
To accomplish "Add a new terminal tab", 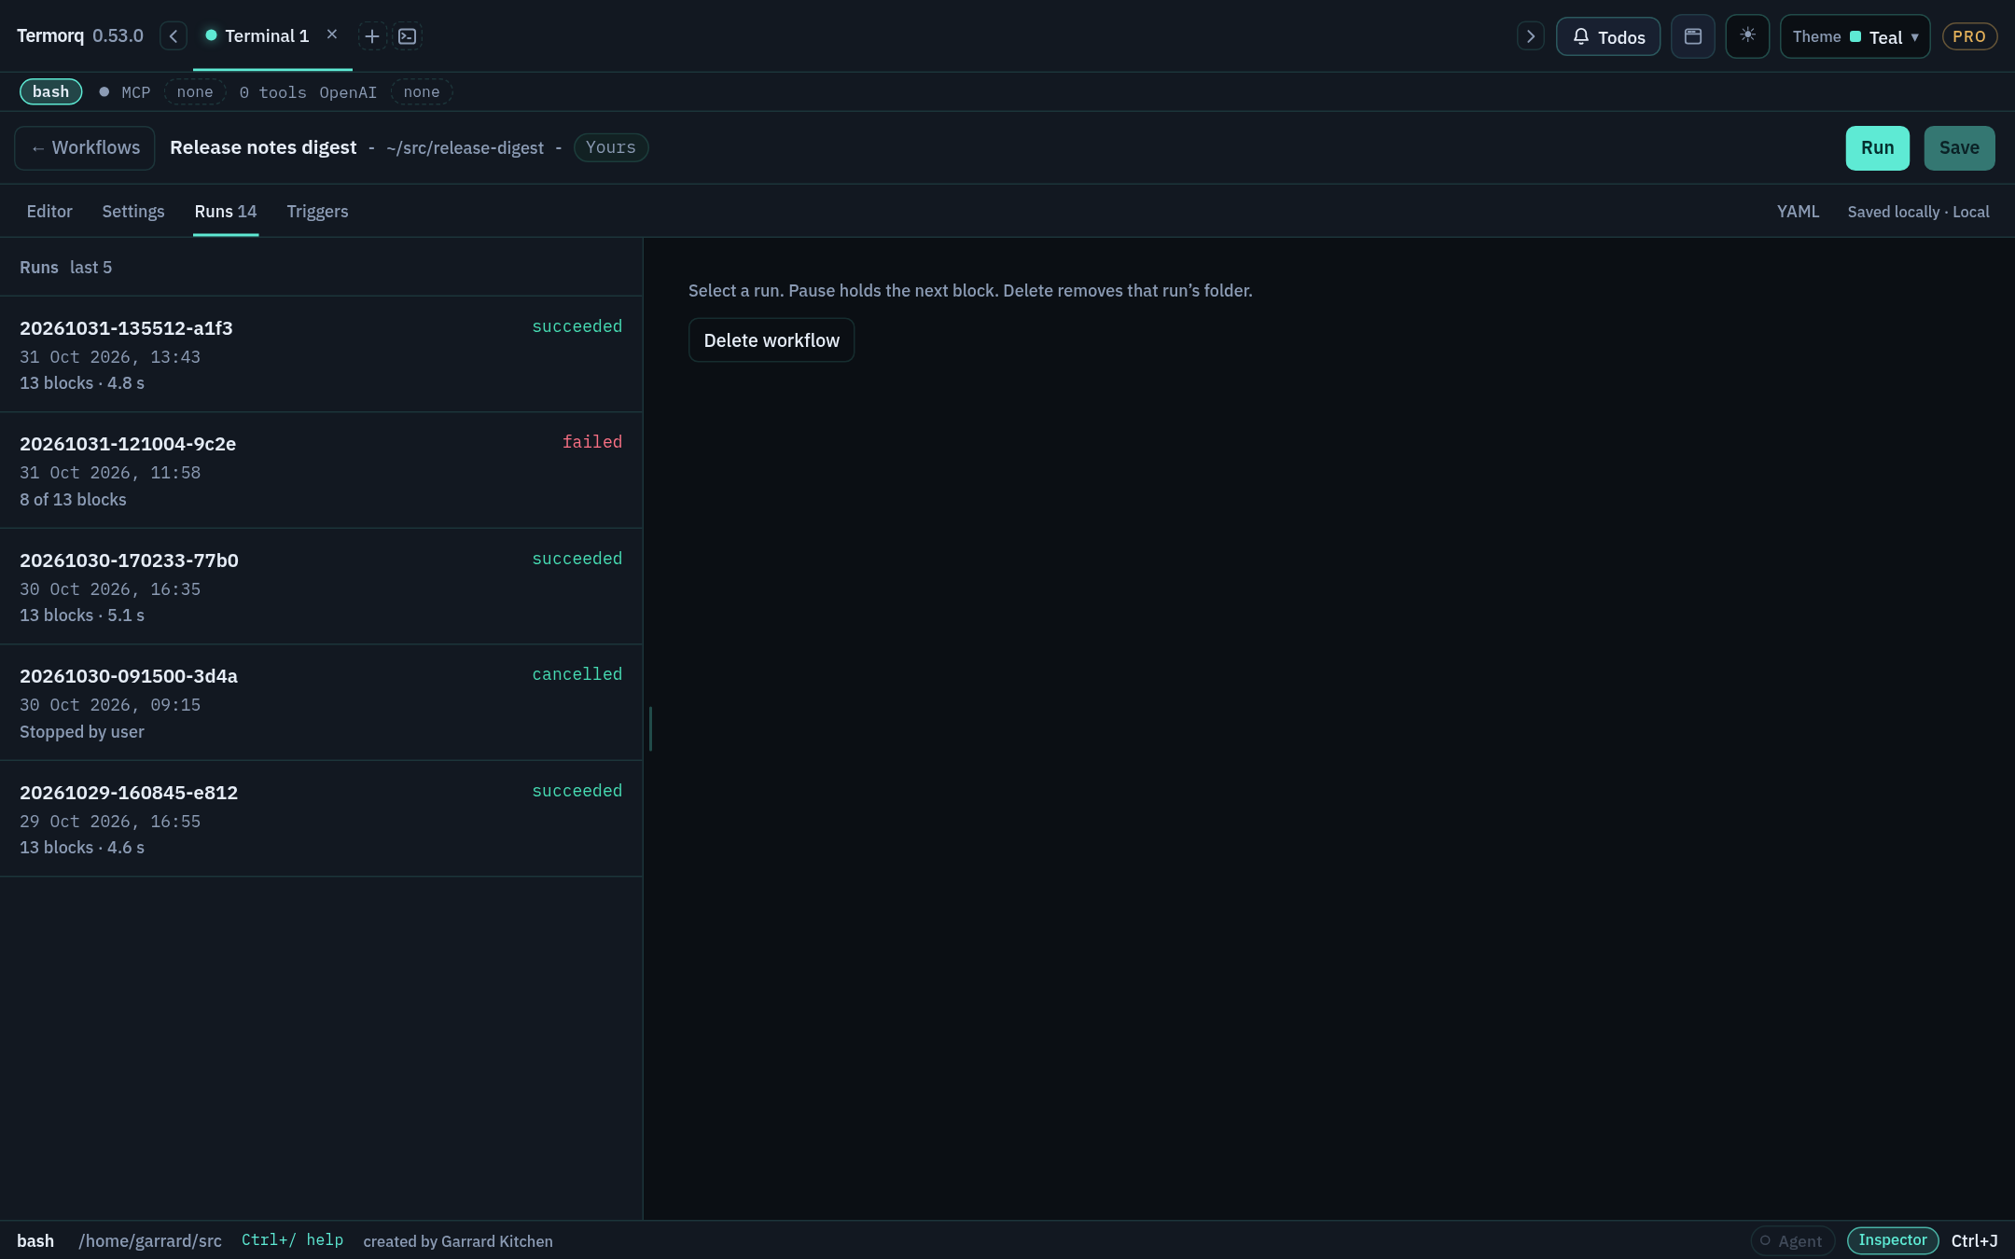I will point(371,36).
